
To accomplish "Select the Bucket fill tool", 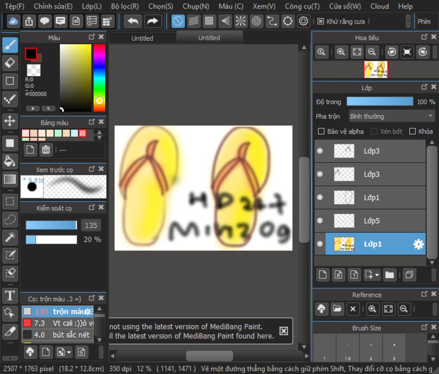I will 10,161.
